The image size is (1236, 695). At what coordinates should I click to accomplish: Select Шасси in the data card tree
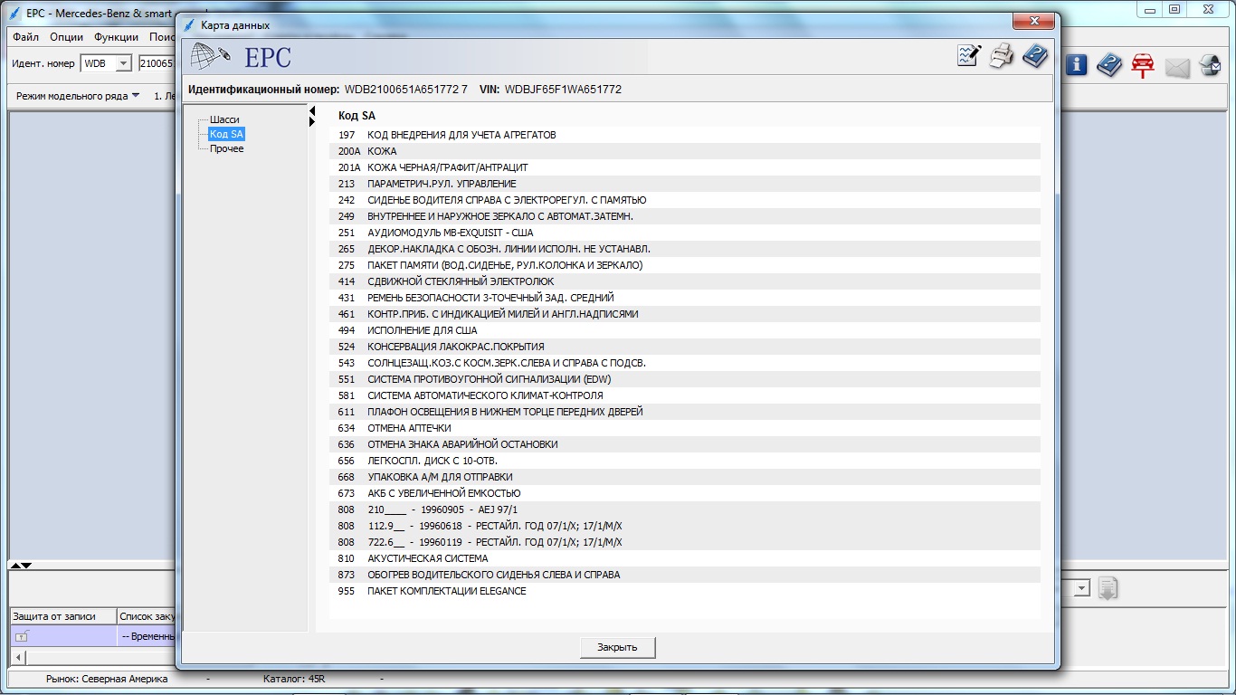[x=224, y=119]
